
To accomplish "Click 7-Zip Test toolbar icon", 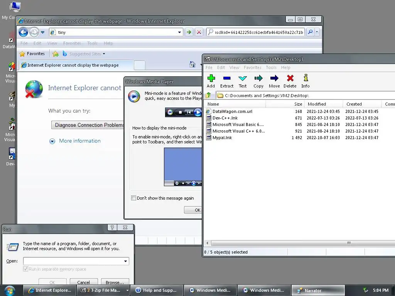I will [x=243, y=81].
